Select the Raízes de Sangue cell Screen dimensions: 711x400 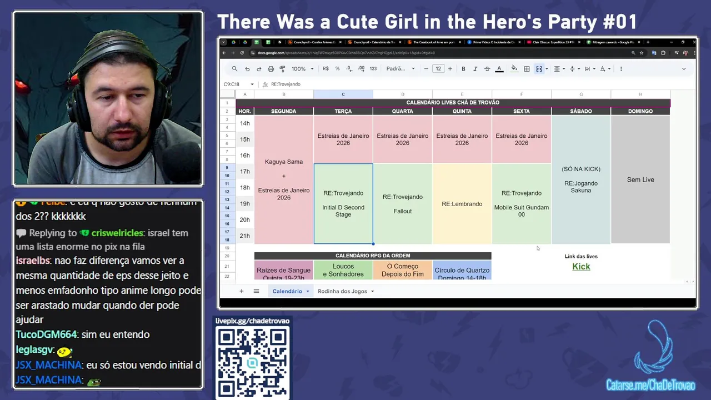(x=284, y=271)
